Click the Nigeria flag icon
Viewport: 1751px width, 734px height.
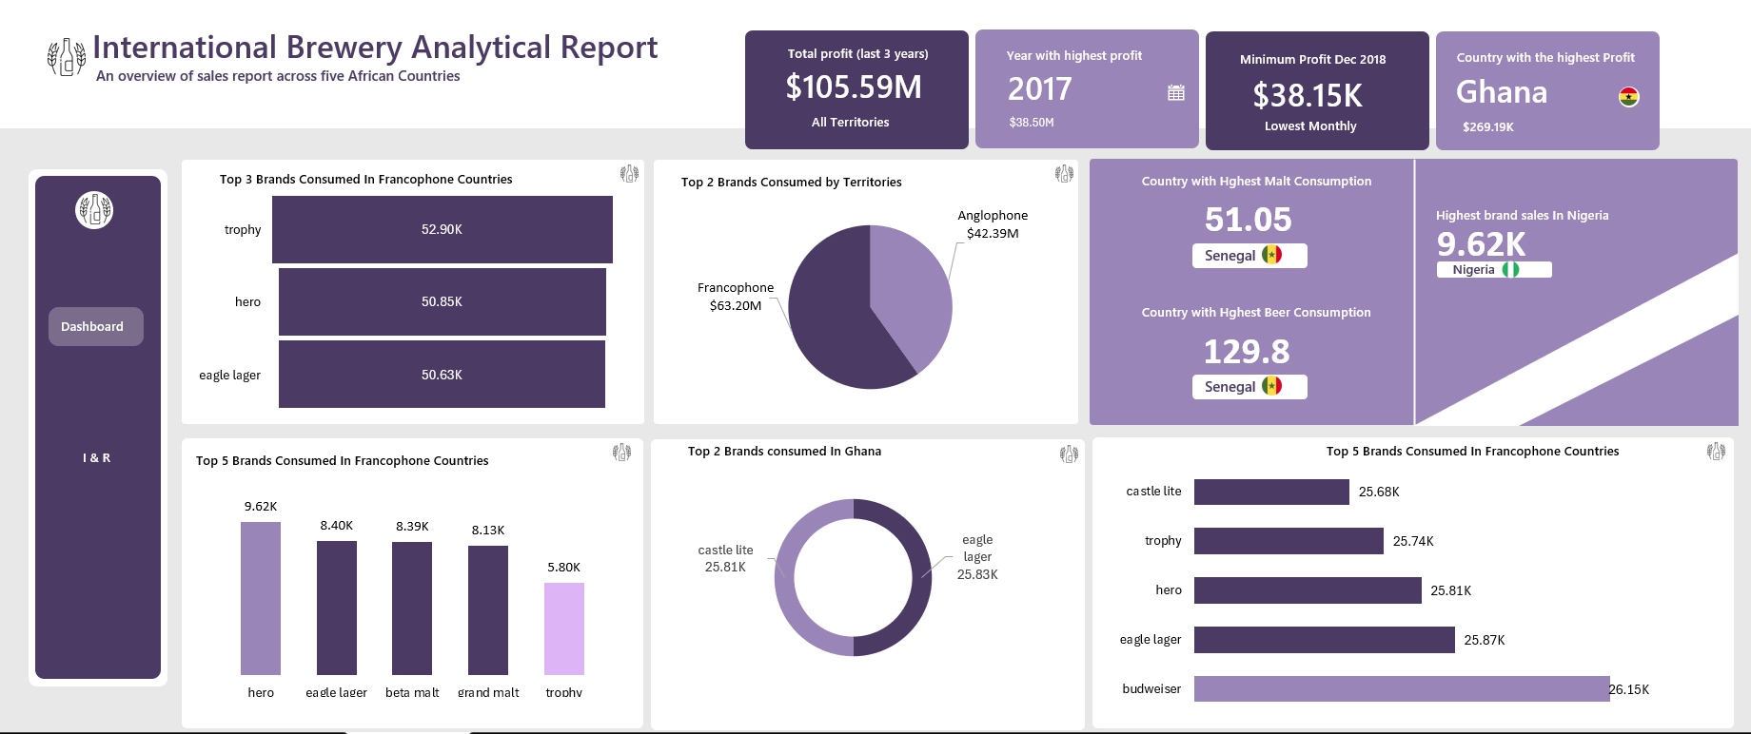[x=1510, y=270]
